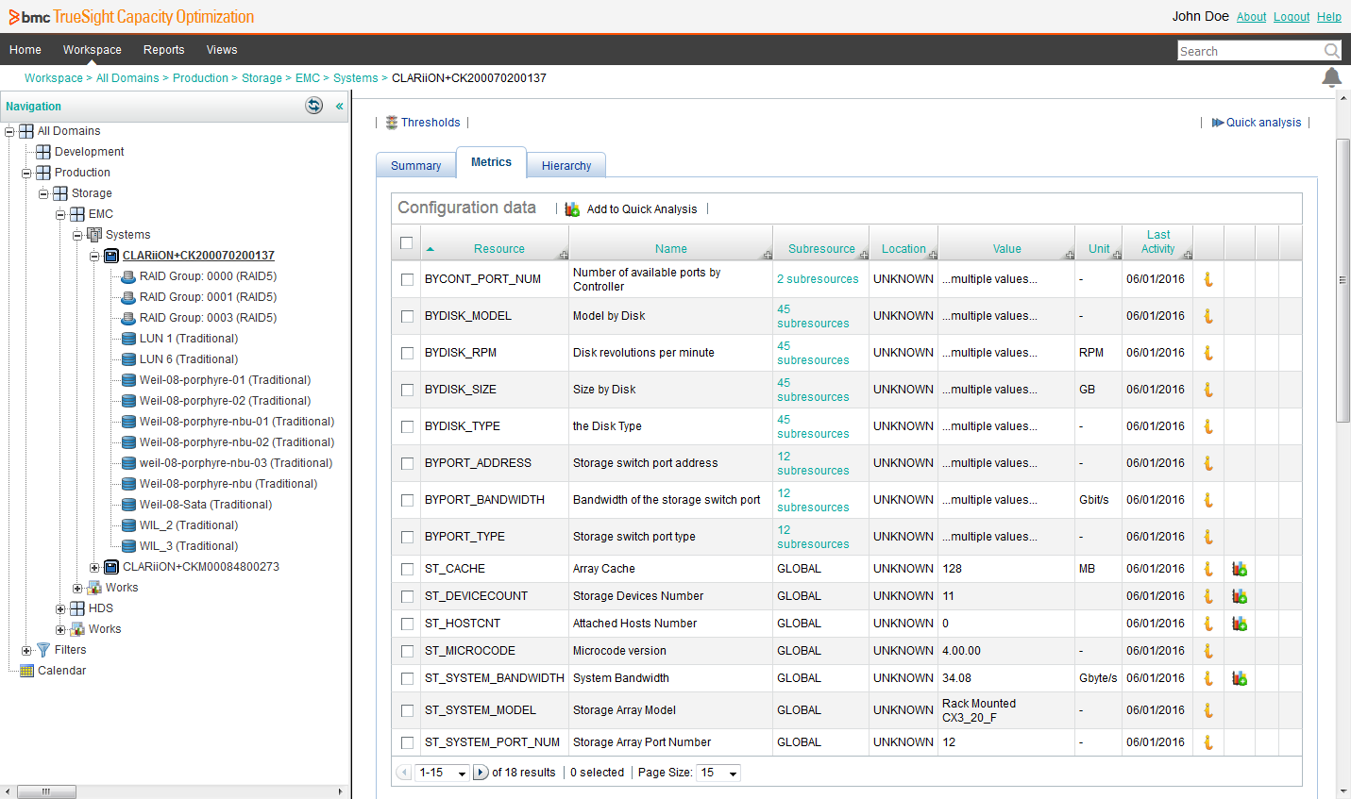Open info icon for BYDISK_MODEL row
Image resolution: width=1351 pixels, height=799 pixels.
(x=1208, y=316)
